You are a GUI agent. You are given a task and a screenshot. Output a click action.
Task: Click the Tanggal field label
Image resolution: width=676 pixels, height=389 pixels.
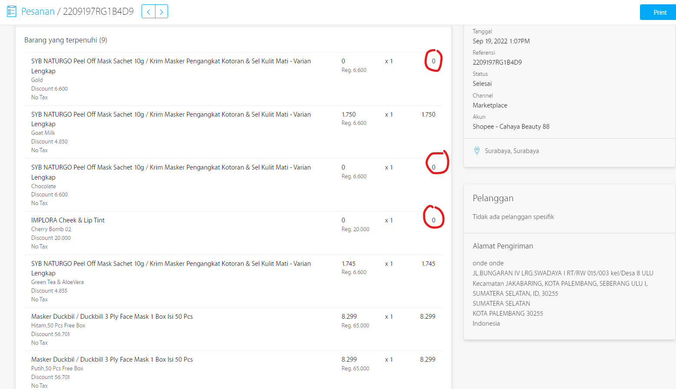point(482,32)
